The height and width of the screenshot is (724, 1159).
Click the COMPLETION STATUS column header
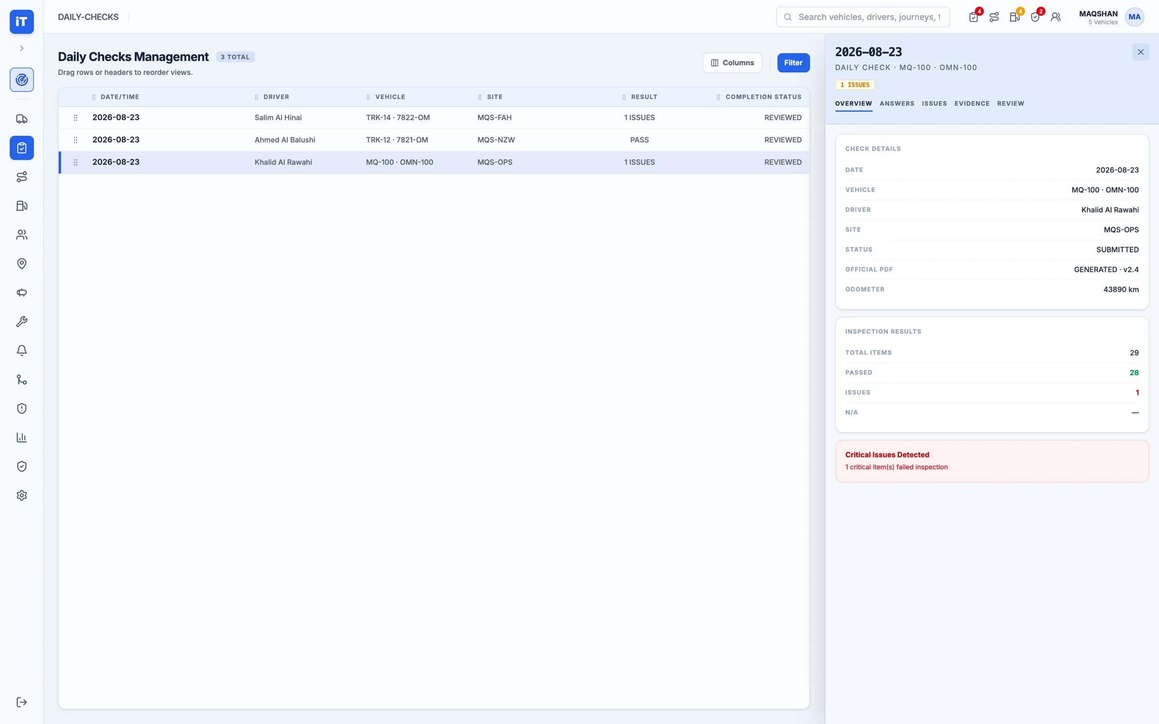(763, 97)
